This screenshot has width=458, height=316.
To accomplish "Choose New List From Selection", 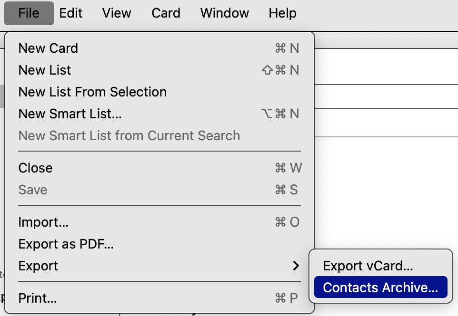I will coord(92,92).
